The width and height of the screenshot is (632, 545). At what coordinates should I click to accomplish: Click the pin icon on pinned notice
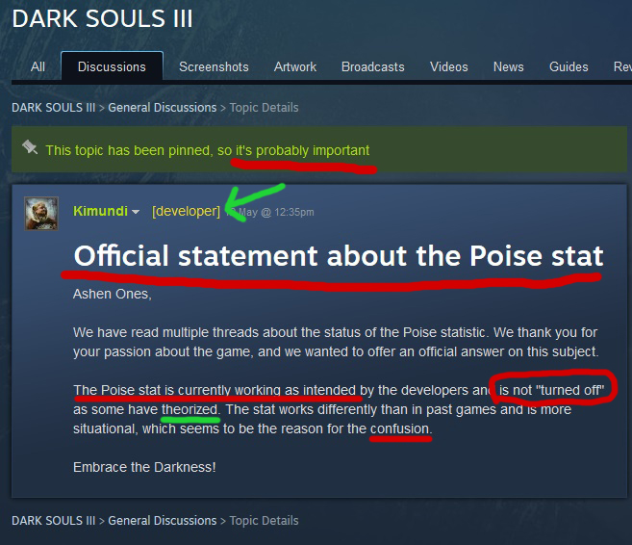[x=30, y=148]
